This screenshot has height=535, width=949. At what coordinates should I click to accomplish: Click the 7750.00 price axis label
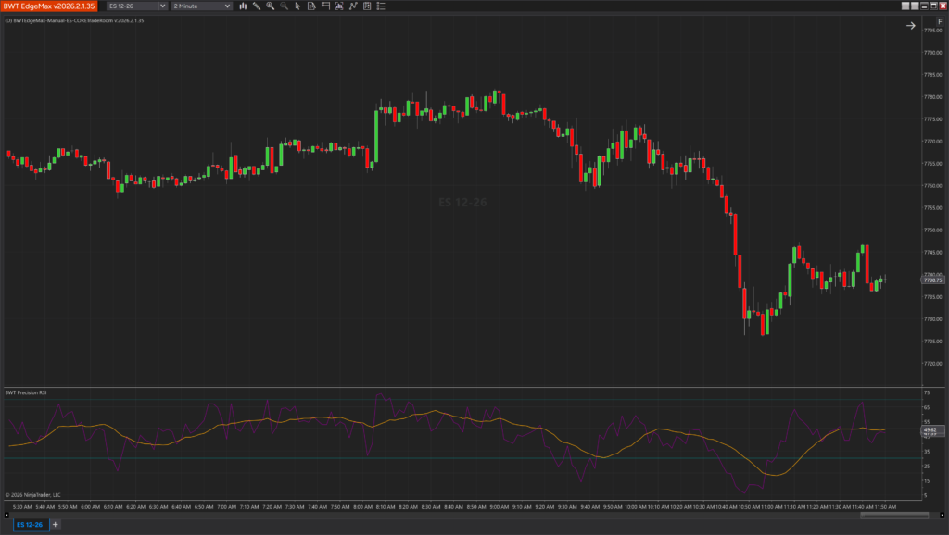click(x=932, y=230)
